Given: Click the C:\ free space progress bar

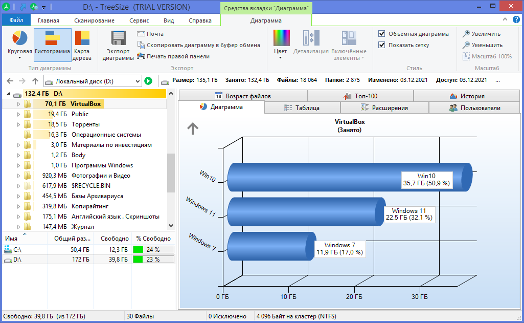Looking at the screenshot, I should pos(153,250).
